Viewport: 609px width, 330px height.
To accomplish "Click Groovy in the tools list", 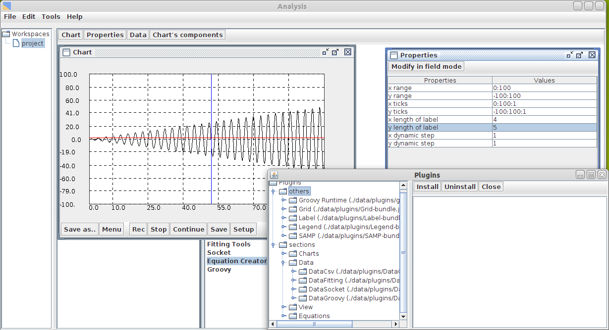I will pos(219,270).
